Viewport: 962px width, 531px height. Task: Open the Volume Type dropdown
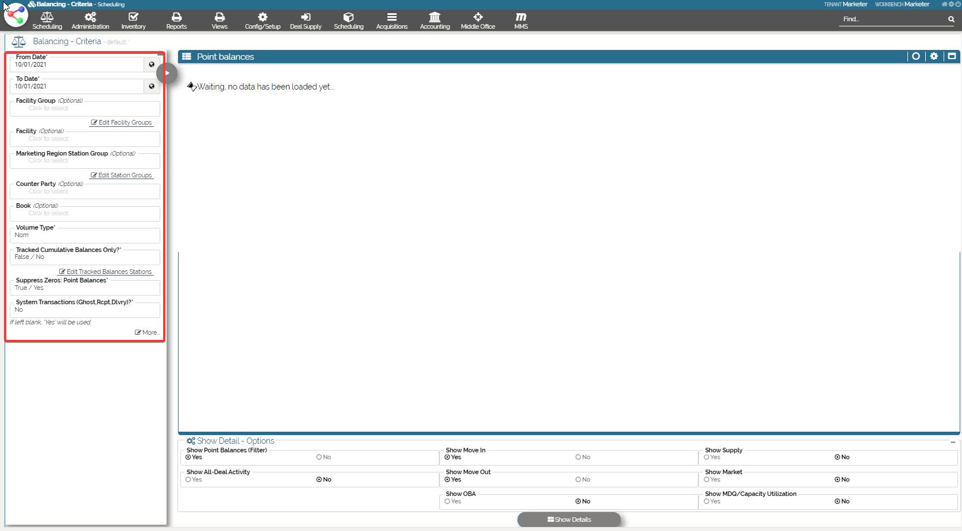point(85,235)
